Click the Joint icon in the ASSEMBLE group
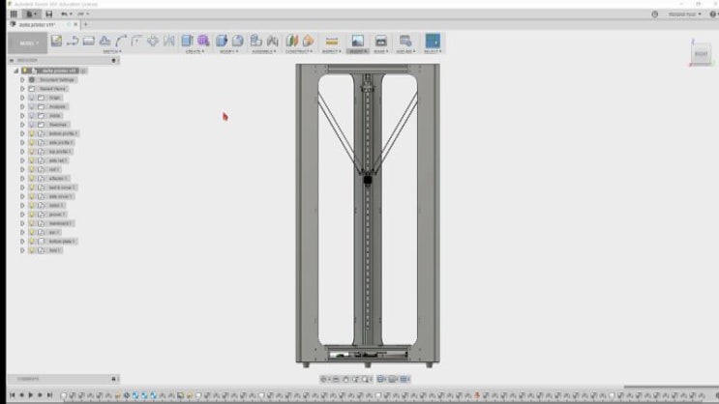This screenshot has width=719, height=404. tap(256, 41)
